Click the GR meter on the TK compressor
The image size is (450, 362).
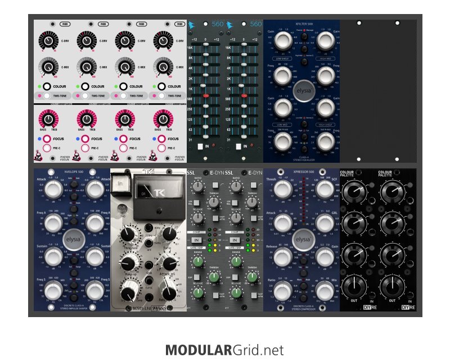pos(159,188)
